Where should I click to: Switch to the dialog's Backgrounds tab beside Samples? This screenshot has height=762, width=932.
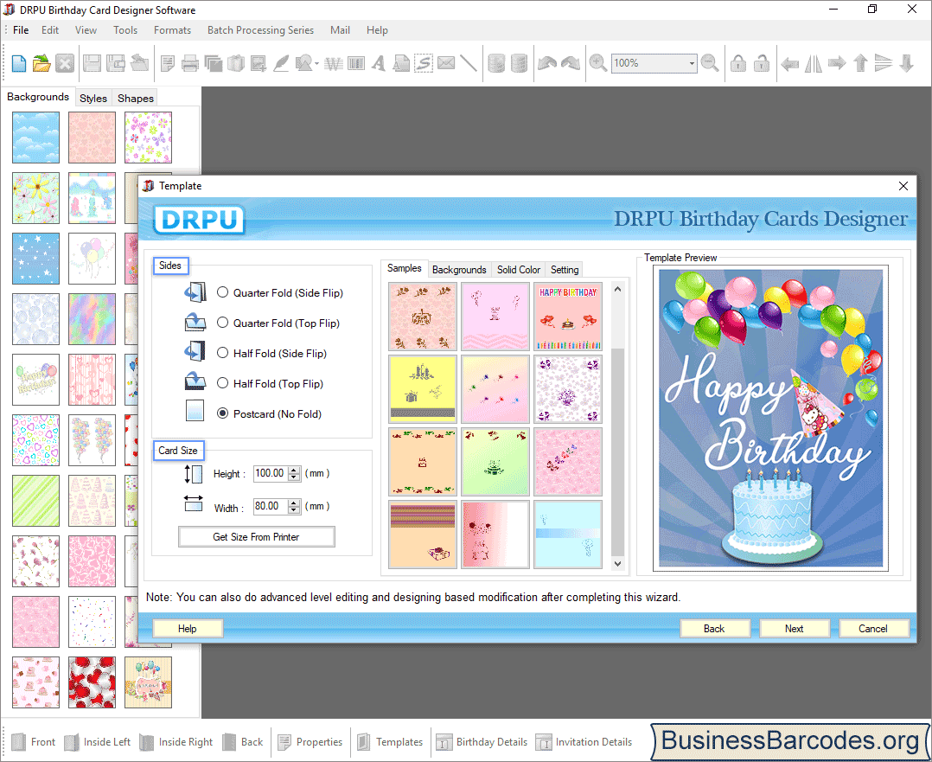(x=459, y=270)
